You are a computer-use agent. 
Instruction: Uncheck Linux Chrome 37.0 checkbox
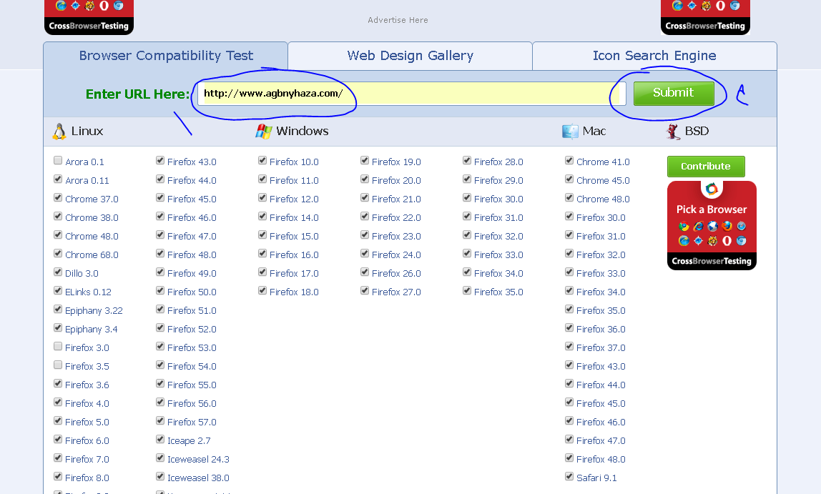coord(58,198)
